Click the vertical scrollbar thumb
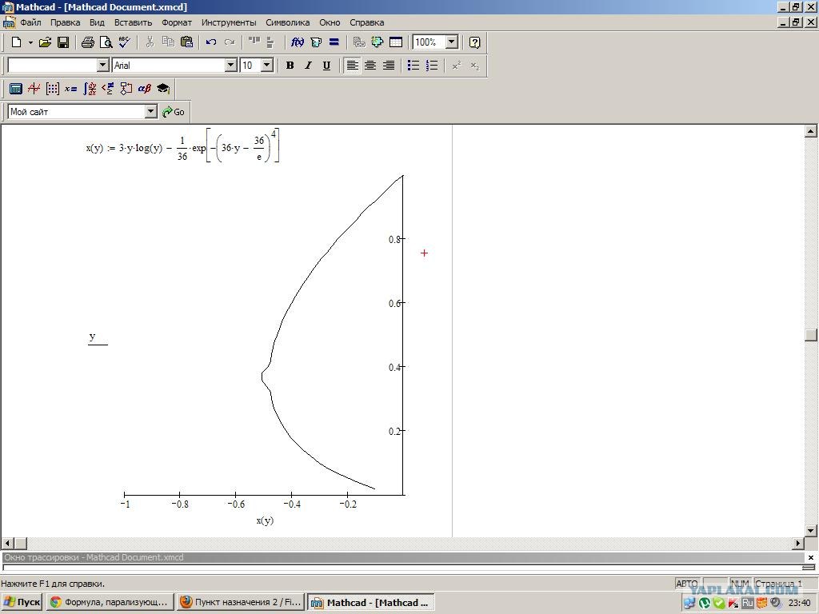The width and height of the screenshot is (819, 614). coord(811,335)
